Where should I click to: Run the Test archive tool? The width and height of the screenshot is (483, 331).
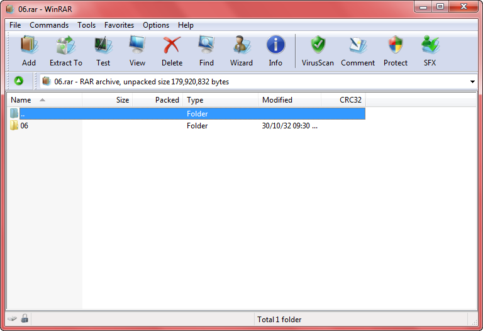[103, 45]
